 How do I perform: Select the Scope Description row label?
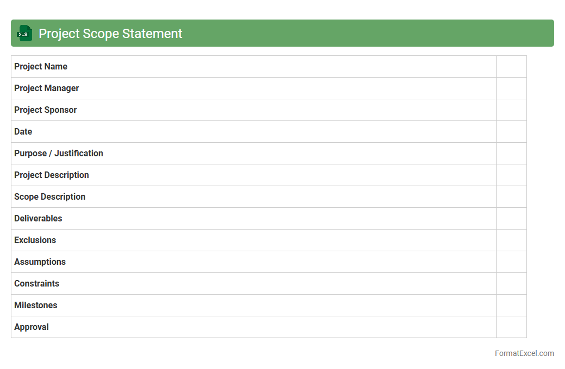pyautogui.click(x=50, y=197)
